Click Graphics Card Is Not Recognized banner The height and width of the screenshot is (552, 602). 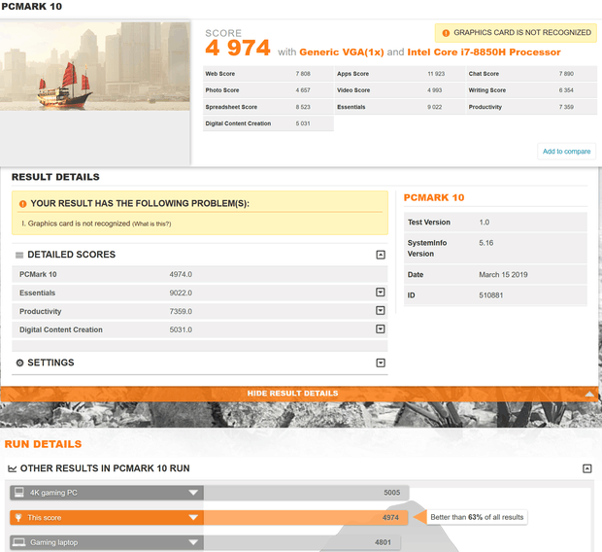click(x=516, y=33)
